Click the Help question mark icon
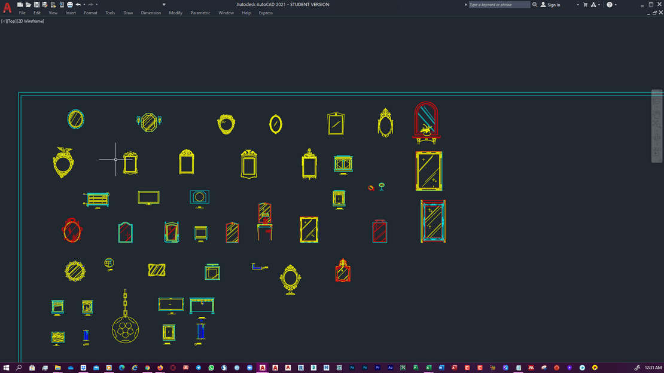Image resolution: width=664 pixels, height=373 pixels. point(610,5)
